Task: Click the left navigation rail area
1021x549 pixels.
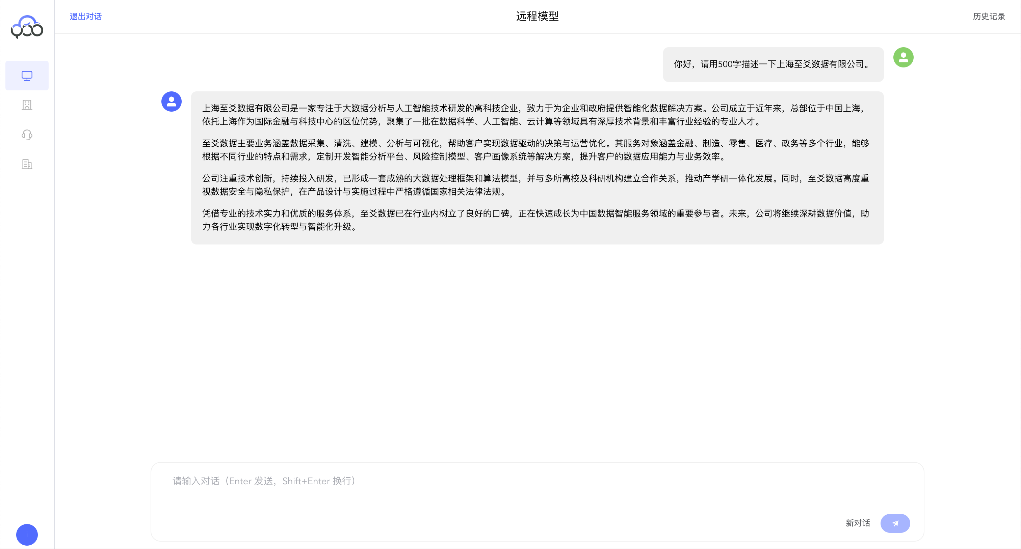Action: click(x=27, y=277)
